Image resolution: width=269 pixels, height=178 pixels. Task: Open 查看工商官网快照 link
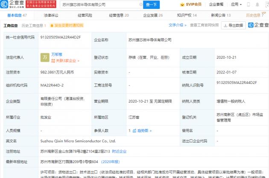(x=205, y=25)
